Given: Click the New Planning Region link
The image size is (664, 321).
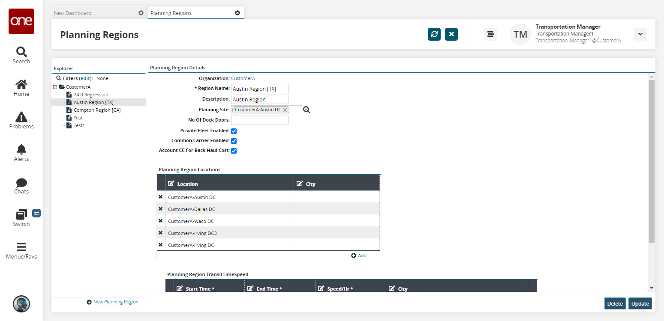Looking at the screenshot, I should pos(116,302).
